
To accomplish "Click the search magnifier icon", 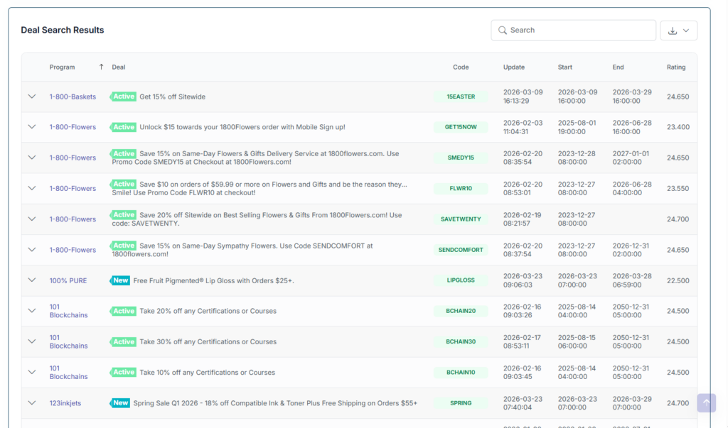I will [x=503, y=31].
